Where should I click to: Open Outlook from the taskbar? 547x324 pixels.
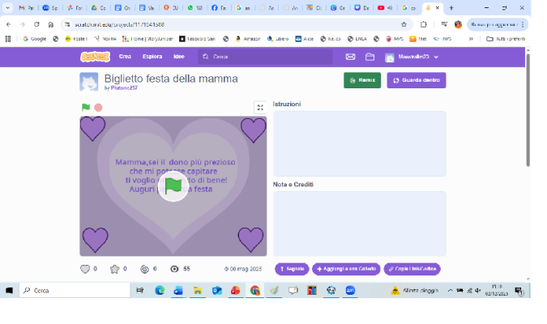pos(216,291)
